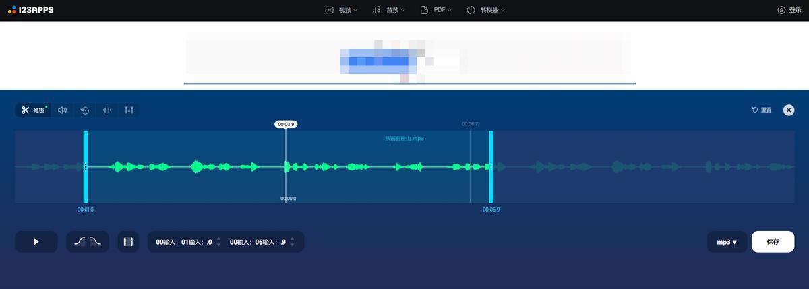
Task: Expand the mp3 format dropdown
Action: tap(726, 242)
